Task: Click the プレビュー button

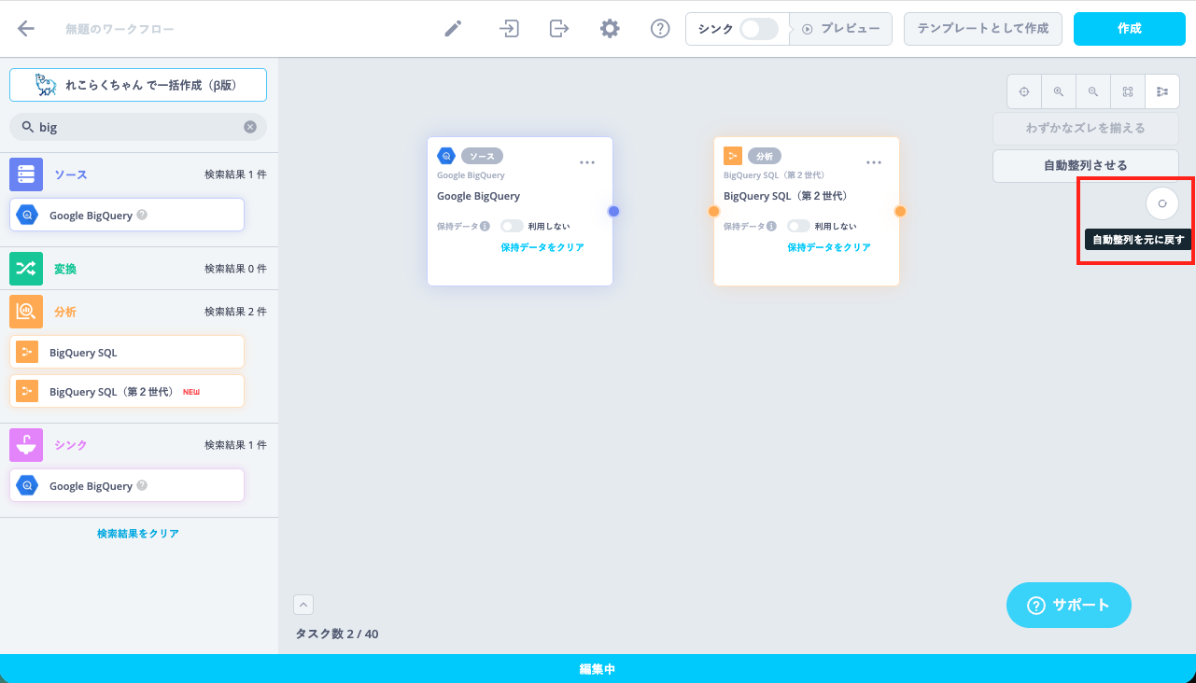Action: click(840, 29)
